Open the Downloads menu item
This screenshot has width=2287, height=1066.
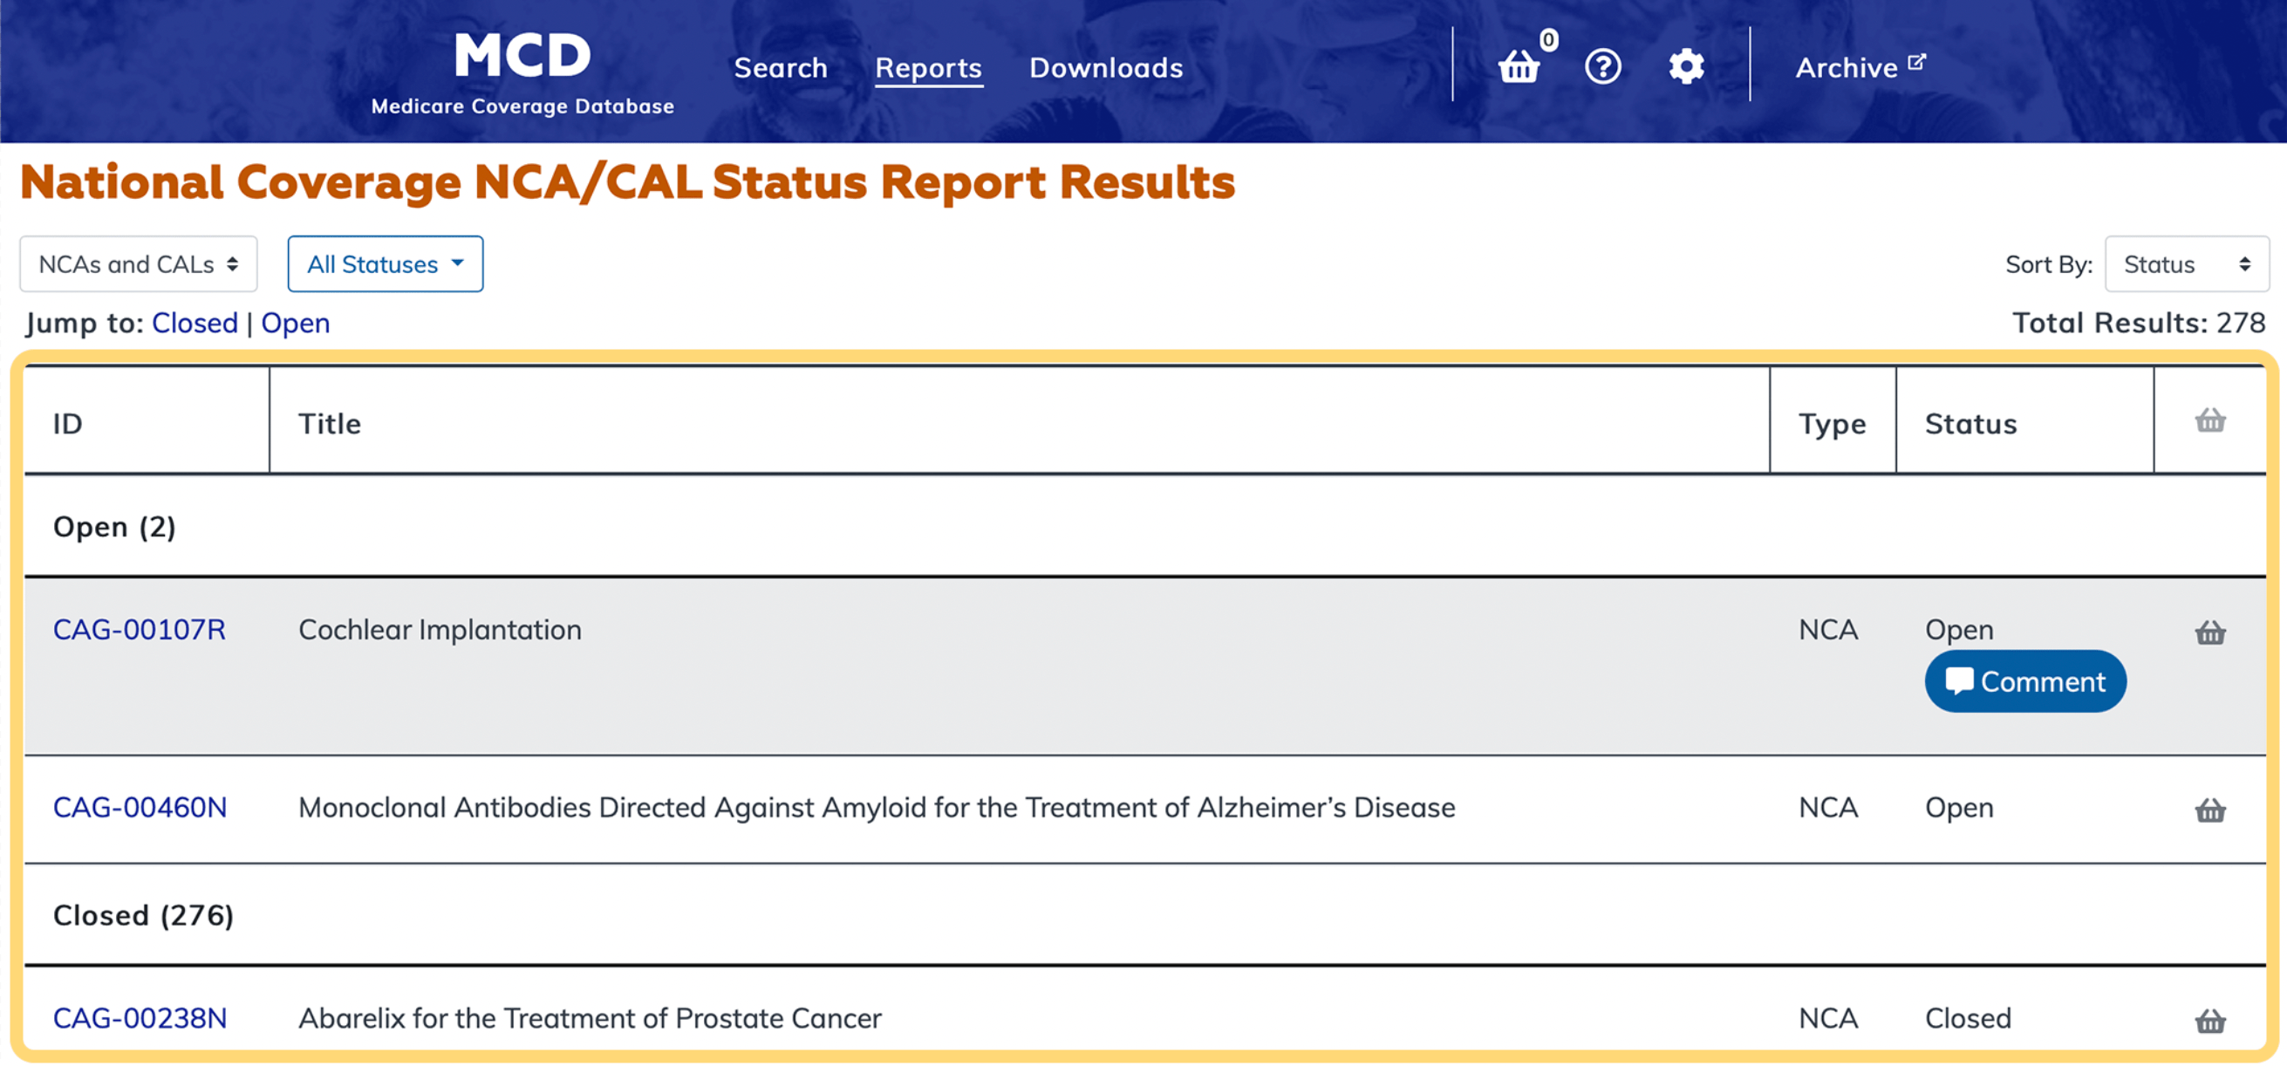[1105, 67]
